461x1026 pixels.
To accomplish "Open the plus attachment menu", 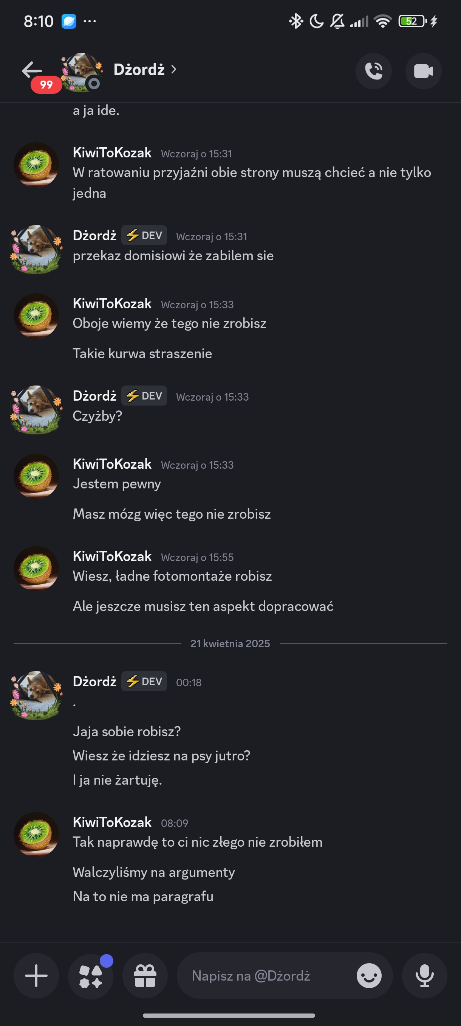I will 36,976.
